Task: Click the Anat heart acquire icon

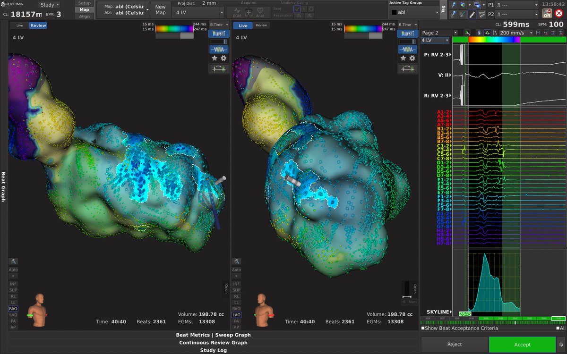Action: click(x=260, y=12)
